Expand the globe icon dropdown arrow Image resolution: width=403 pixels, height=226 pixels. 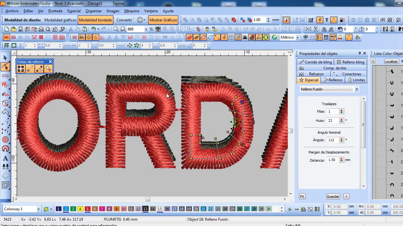(145, 20)
